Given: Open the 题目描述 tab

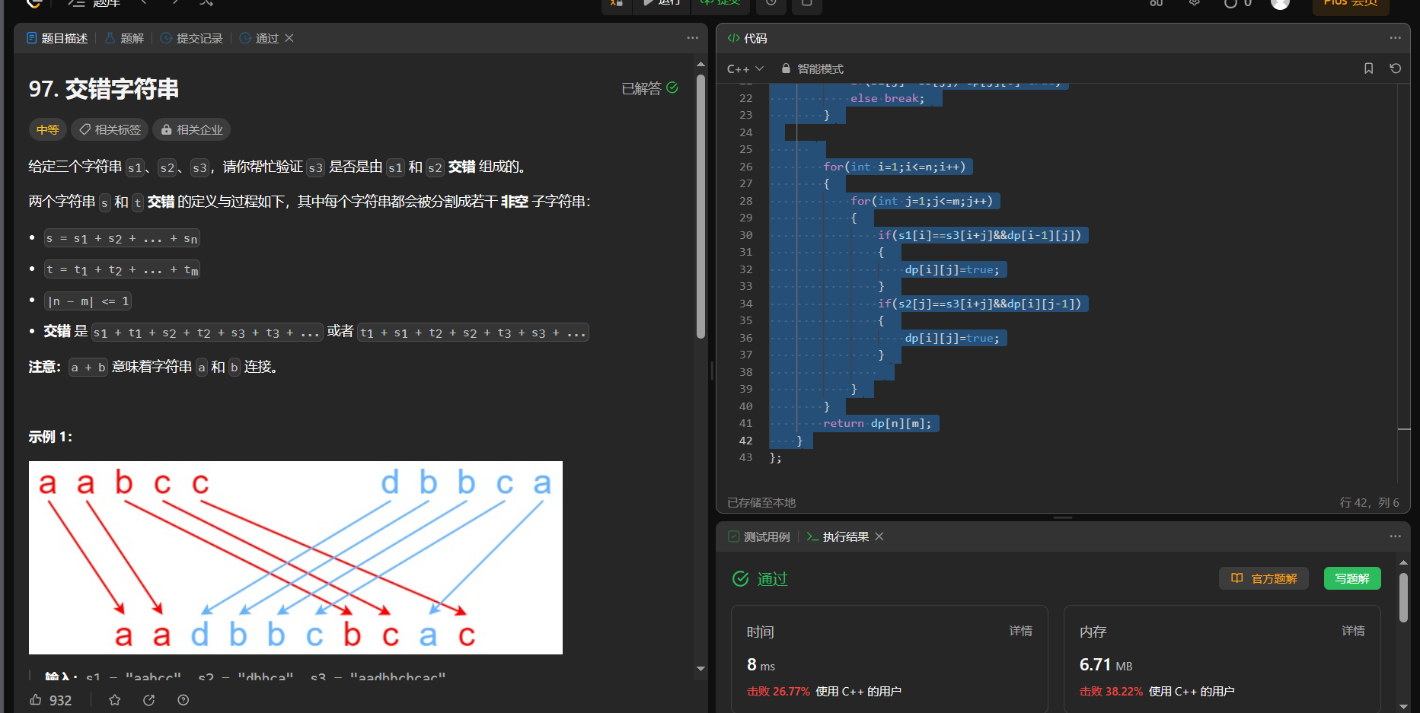Looking at the screenshot, I should click(x=57, y=38).
